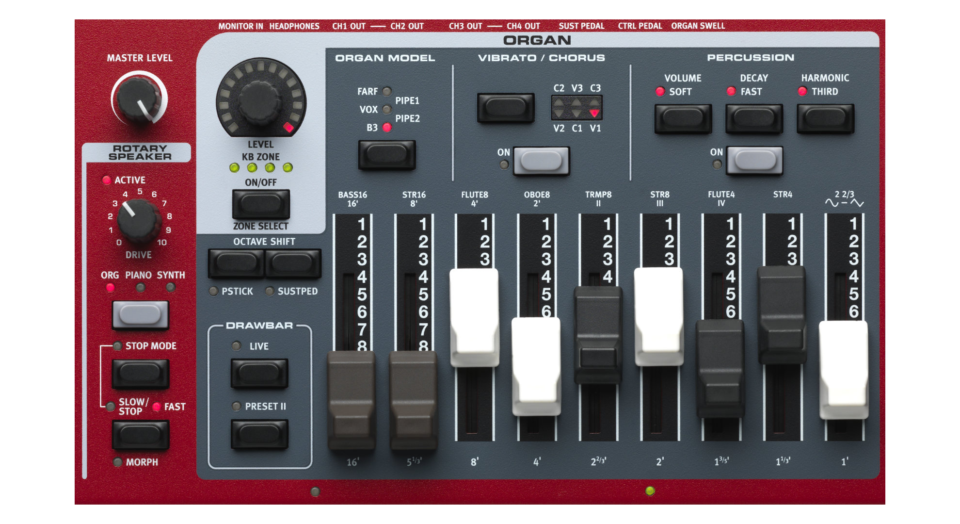
Task: Click the Rotary Speaker Active LED
Action: click(x=107, y=180)
